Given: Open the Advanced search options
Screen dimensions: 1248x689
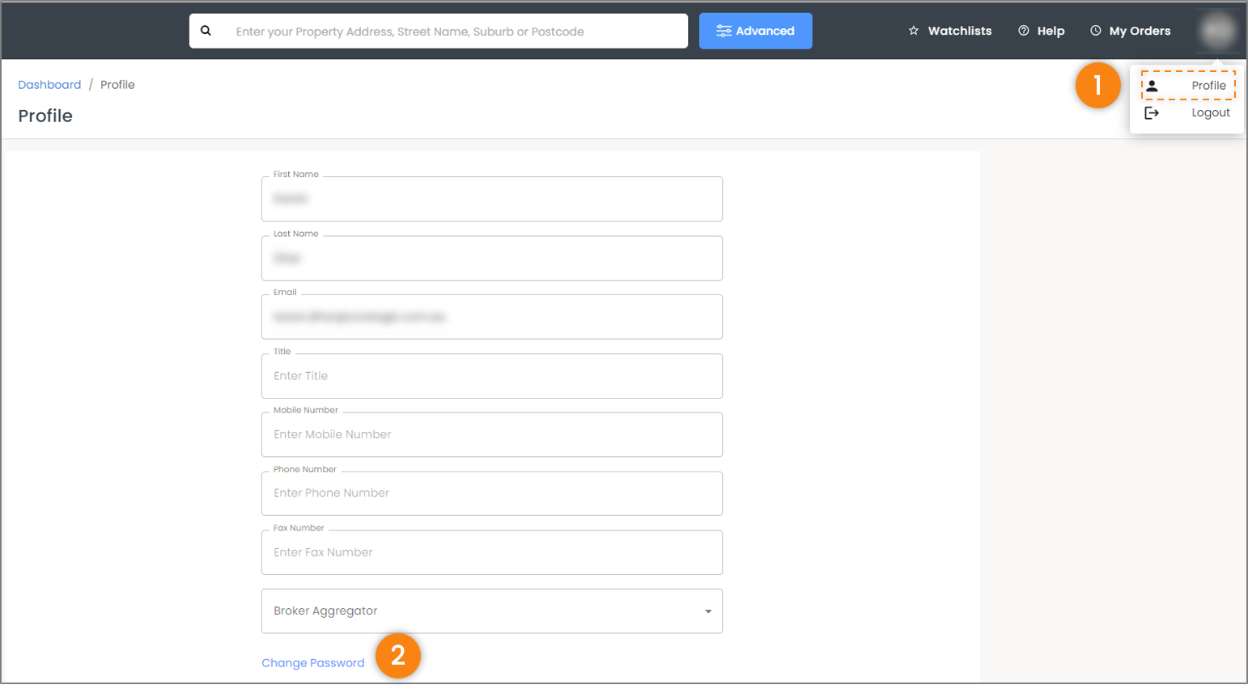Looking at the screenshot, I should click(755, 31).
